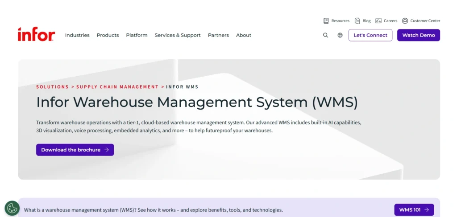Click the WMS 101 button
This screenshot has width=457, height=217.
(414, 210)
